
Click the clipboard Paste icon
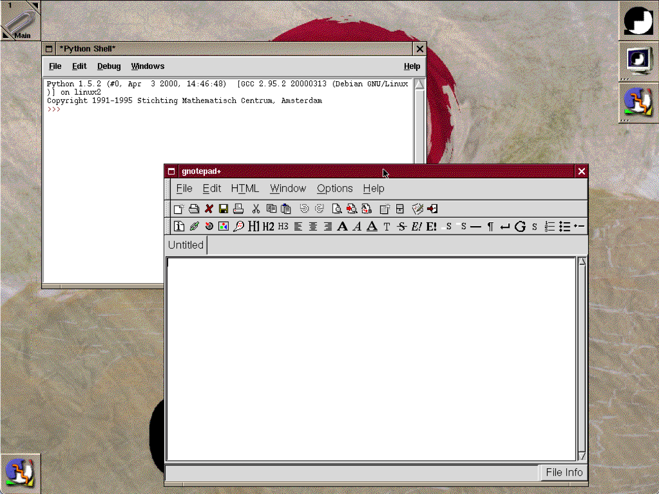286,209
